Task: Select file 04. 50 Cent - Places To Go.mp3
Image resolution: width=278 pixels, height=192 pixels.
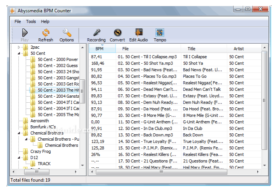Action: [147, 76]
